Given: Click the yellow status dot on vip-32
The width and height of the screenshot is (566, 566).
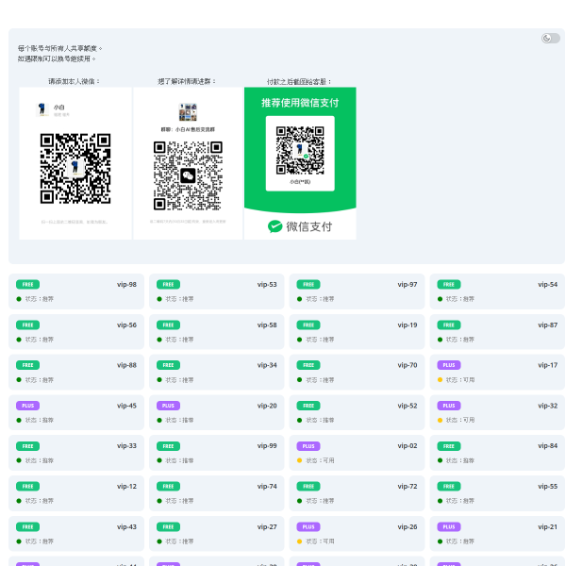Looking at the screenshot, I should 440,421.
